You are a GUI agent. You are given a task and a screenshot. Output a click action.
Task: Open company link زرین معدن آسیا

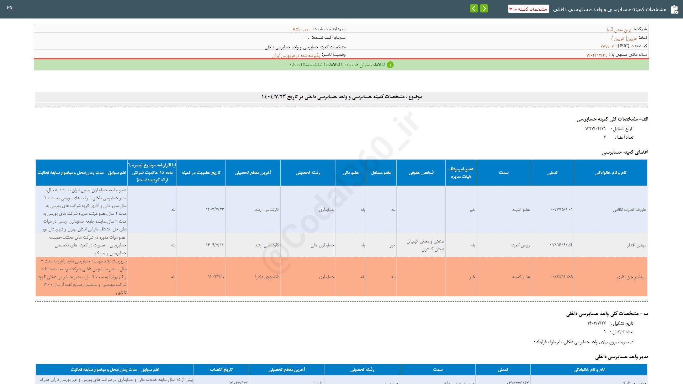(x=619, y=30)
